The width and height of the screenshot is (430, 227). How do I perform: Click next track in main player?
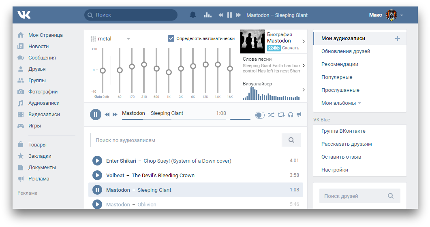point(115,115)
